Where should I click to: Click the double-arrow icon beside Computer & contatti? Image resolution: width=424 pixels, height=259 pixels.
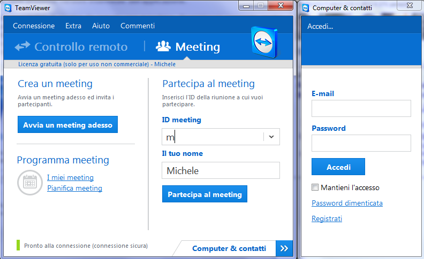coord(284,248)
